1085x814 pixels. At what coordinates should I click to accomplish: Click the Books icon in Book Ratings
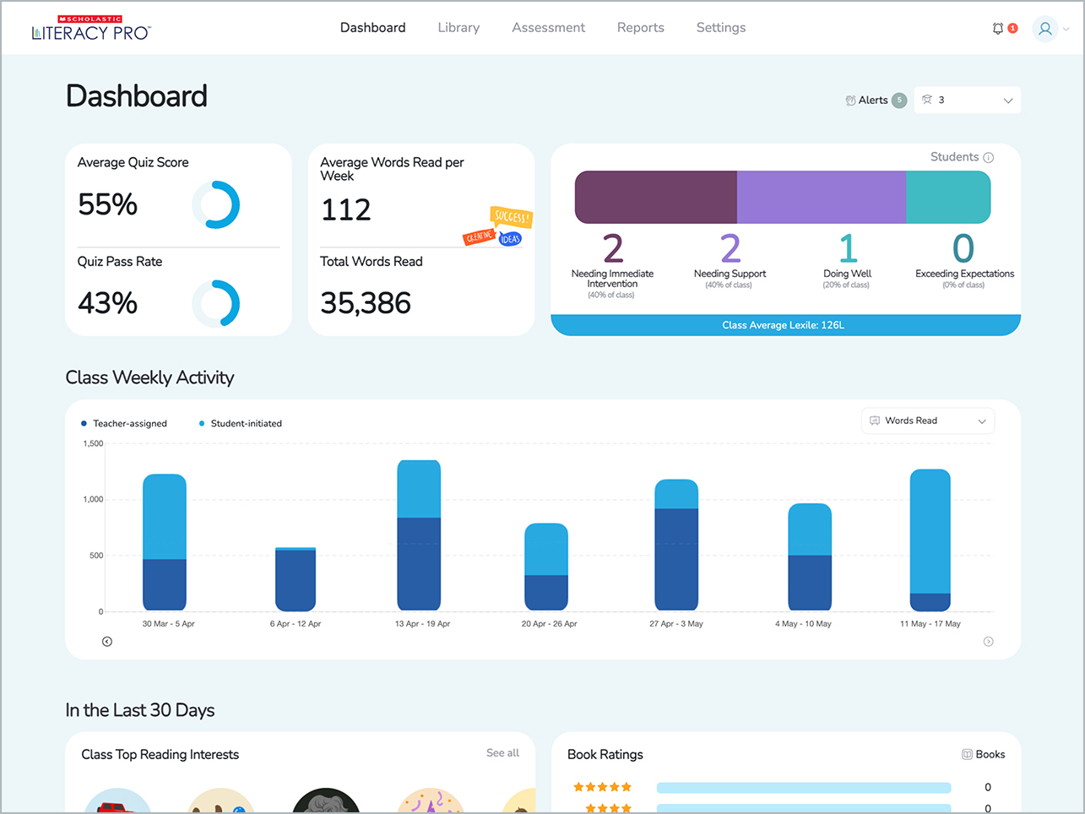click(x=968, y=754)
